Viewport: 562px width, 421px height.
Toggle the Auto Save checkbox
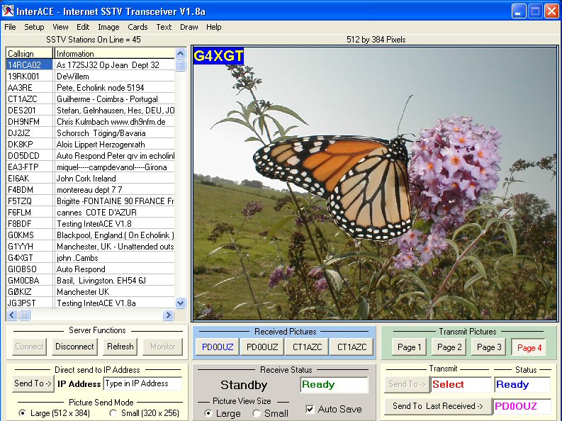tap(310, 409)
